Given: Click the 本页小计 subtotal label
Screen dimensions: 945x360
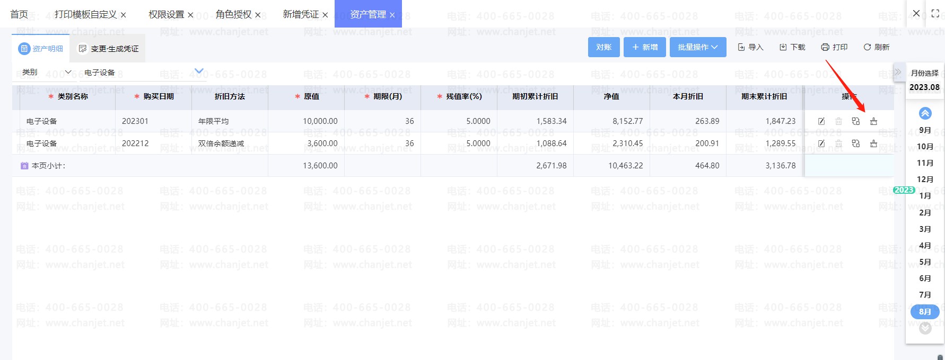Looking at the screenshot, I should click(x=48, y=166).
